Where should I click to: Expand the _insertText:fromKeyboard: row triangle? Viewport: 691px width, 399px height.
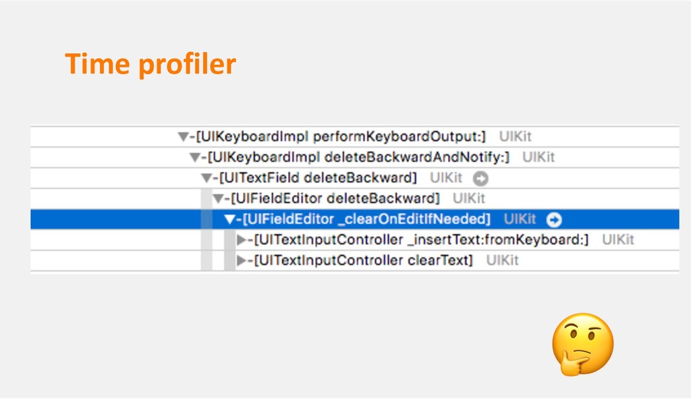coord(241,240)
